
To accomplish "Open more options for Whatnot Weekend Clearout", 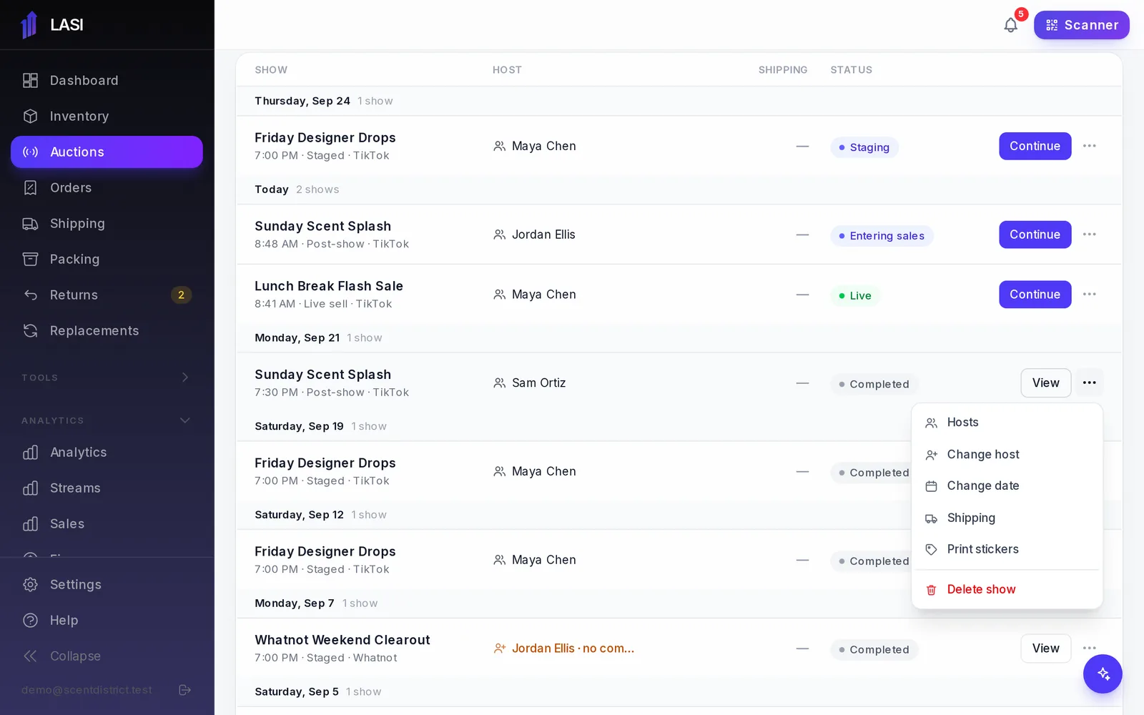I will [x=1089, y=649].
